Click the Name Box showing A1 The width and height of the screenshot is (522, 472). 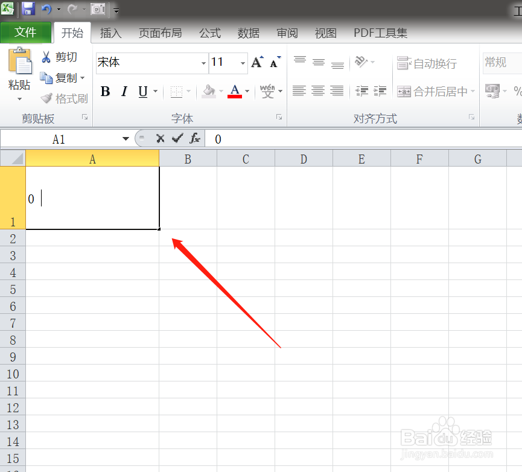59,139
